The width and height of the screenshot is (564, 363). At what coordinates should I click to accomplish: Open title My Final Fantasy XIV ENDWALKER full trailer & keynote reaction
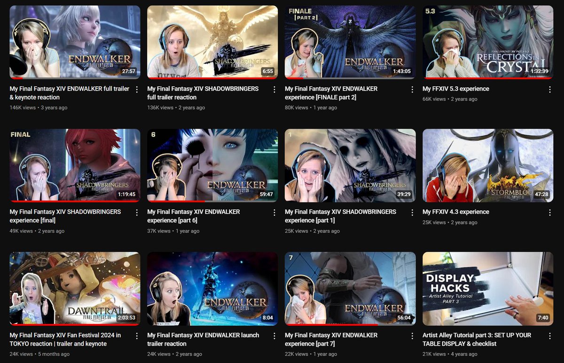(70, 93)
